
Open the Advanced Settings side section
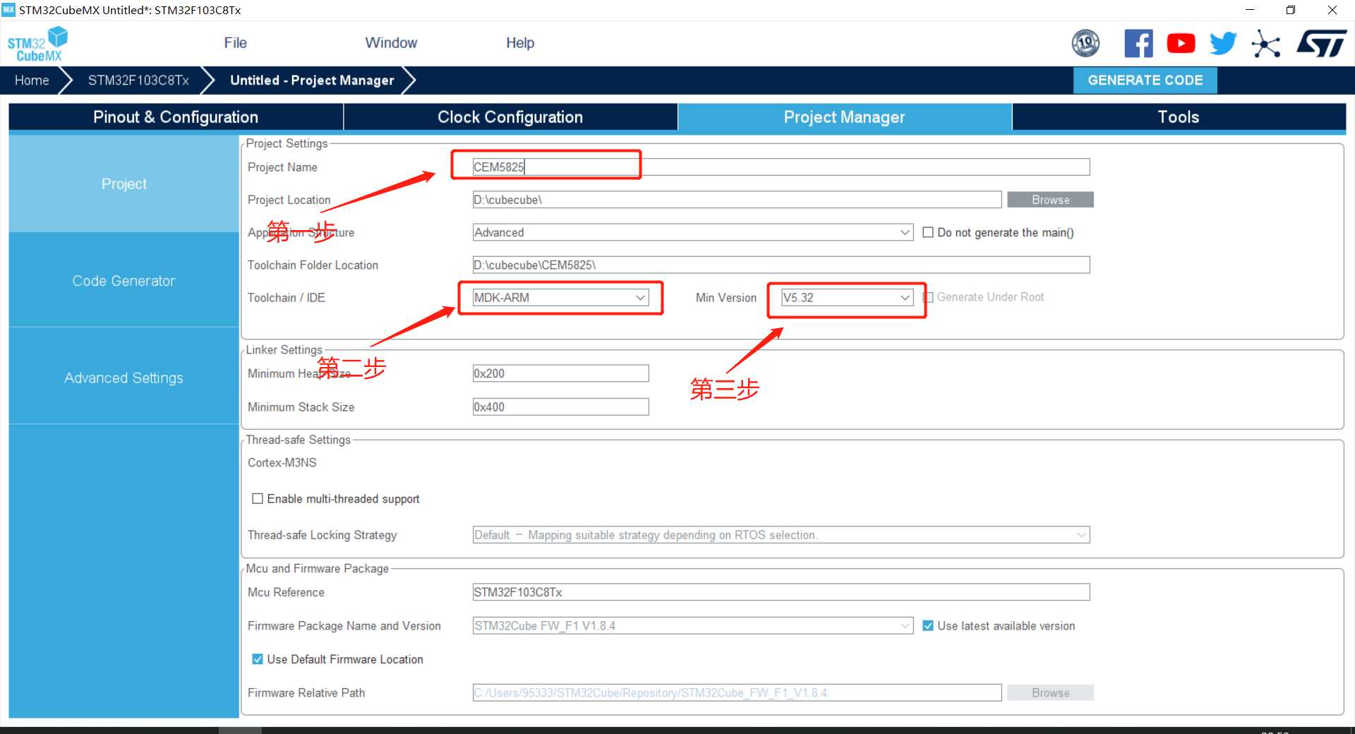(x=124, y=378)
